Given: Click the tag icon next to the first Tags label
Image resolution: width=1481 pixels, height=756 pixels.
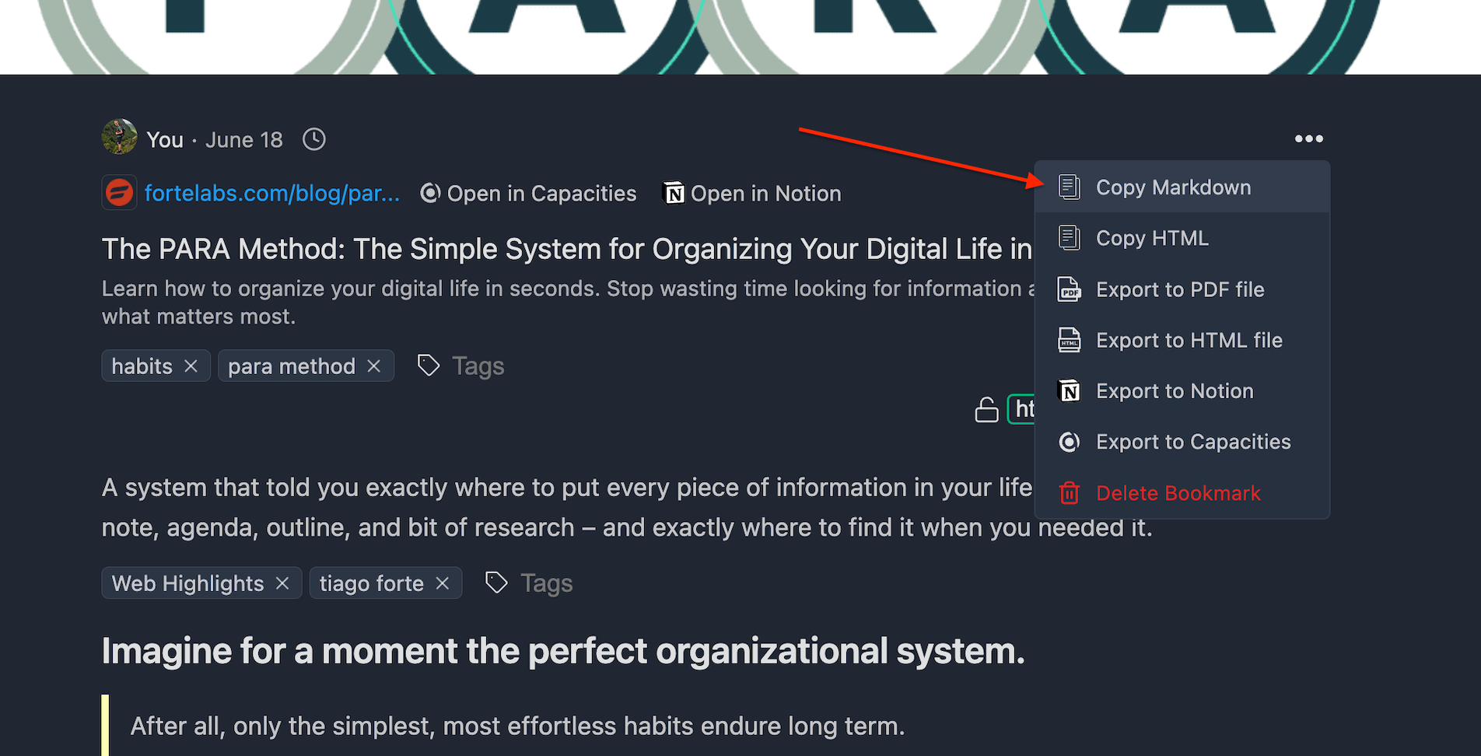Looking at the screenshot, I should point(428,364).
